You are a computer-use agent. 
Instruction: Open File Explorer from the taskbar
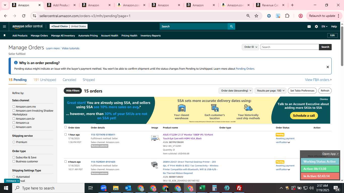116,188
